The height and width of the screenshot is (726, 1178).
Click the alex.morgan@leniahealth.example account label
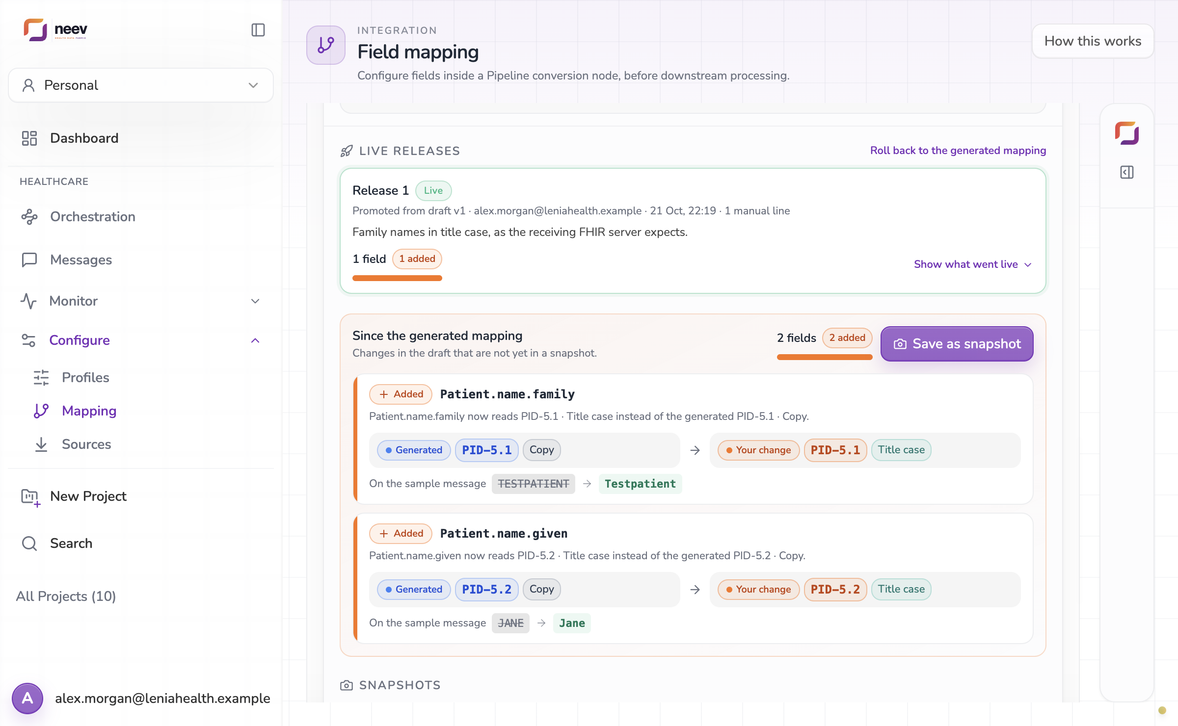pos(162,699)
